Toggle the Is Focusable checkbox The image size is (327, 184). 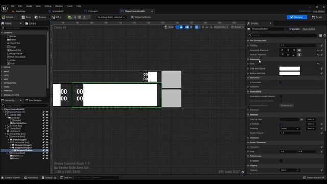[x=281, y=82]
